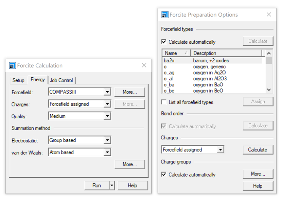
Task: Open the charge groups More button
Action: pos(258,174)
